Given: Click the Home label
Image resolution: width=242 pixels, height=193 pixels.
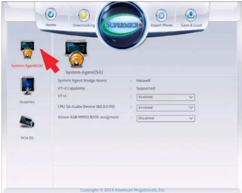Looking at the screenshot, I should tap(51, 25).
